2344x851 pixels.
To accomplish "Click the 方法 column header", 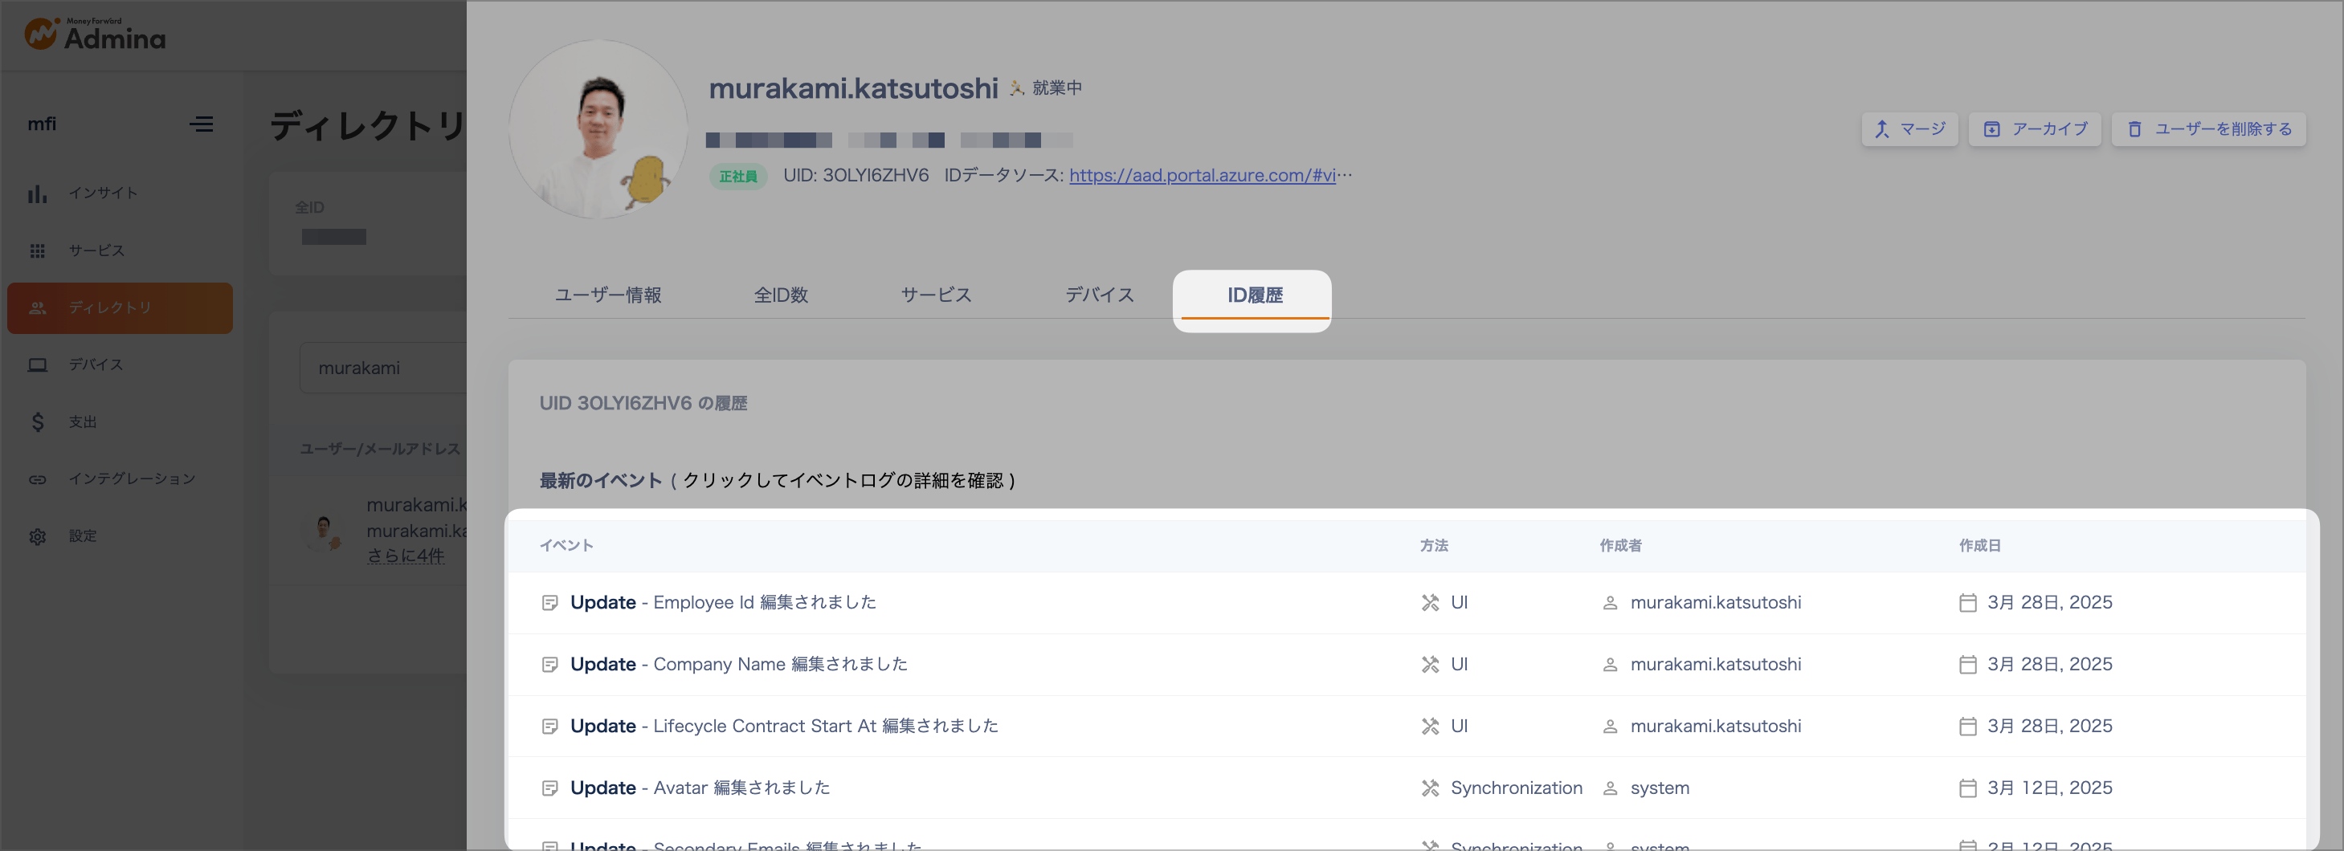I will tap(1434, 545).
